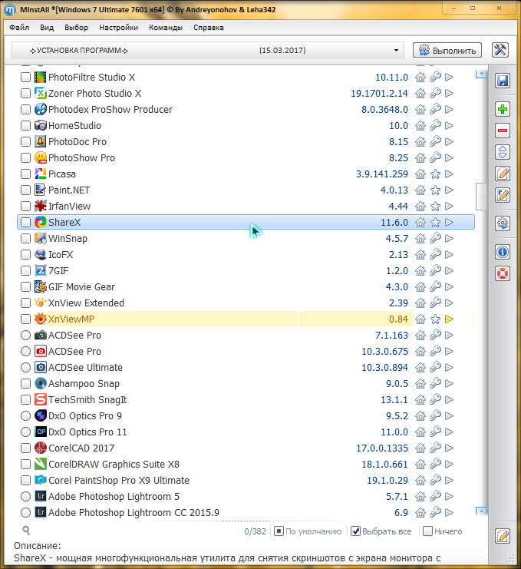
Task: Click the key icon in TechSmith SnagIt row
Action: tap(435, 399)
